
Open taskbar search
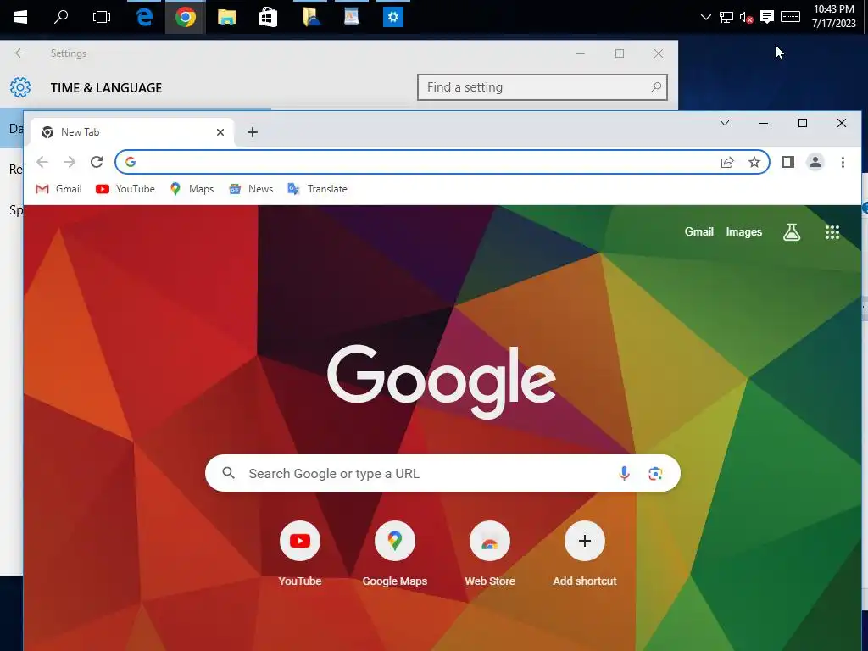coord(61,17)
